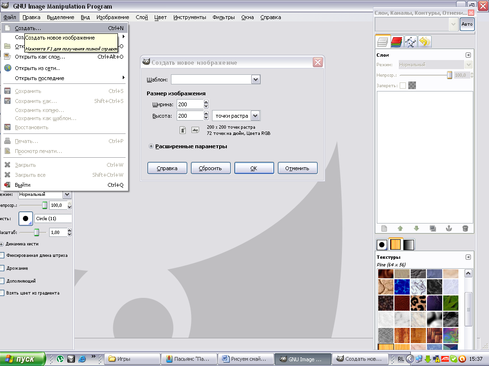This screenshot has width=489, height=366.
Task: Click the duplicate layer icon
Action: coord(433,228)
